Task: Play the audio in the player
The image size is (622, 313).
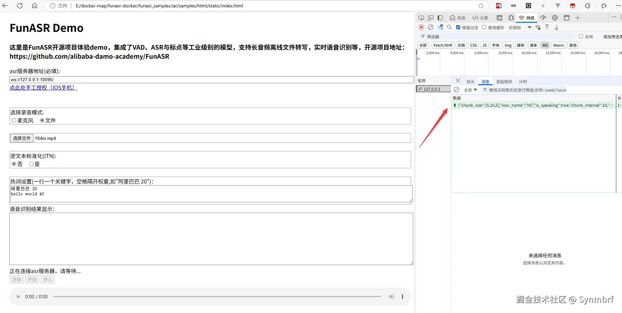Action: point(18,297)
